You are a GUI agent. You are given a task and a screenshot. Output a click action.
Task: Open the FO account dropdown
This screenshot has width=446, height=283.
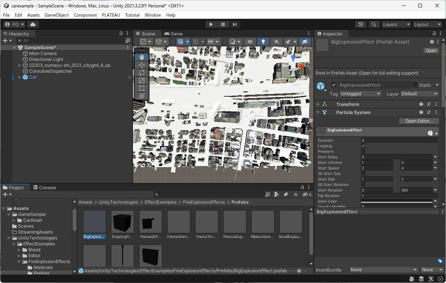14,24
